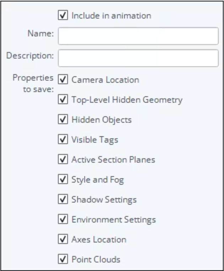Deselect the Style and Fog checkbox
Image resolution: width=224 pixels, height=271 pixels.
pyautogui.click(x=63, y=179)
